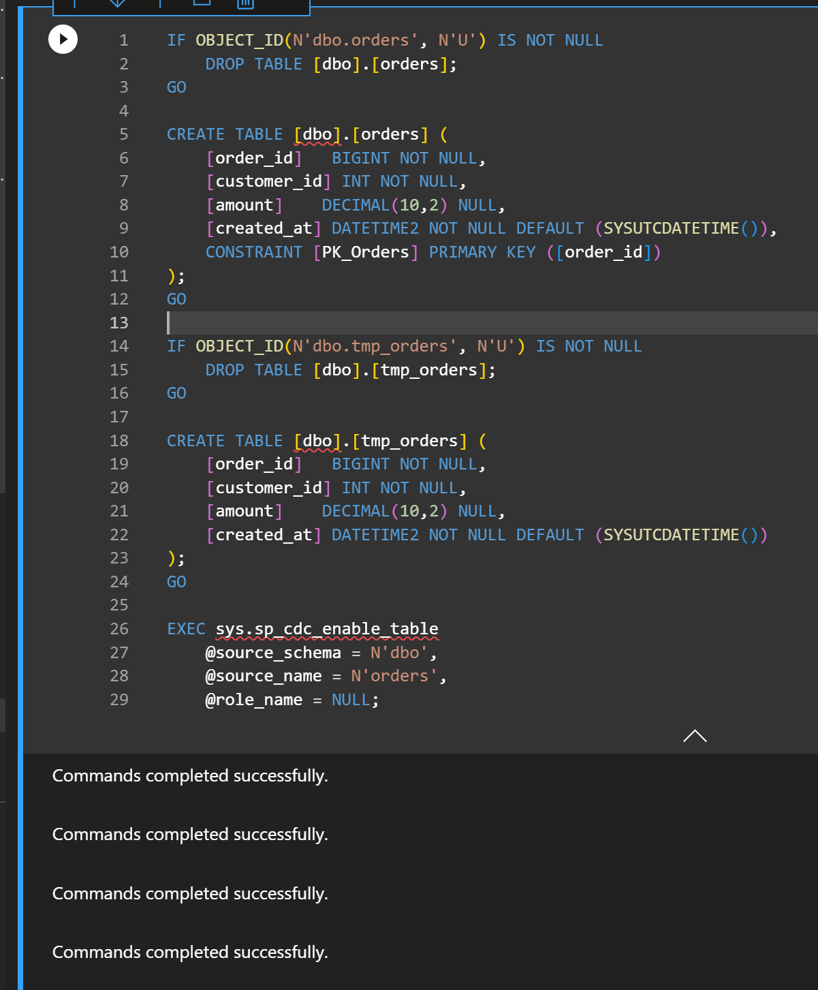
Task: Click line number 26 in the gutter
Action: [119, 629]
